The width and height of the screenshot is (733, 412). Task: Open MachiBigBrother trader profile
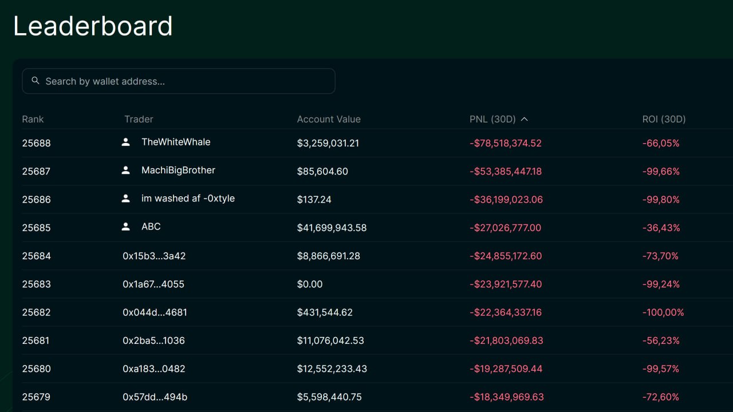(x=178, y=170)
